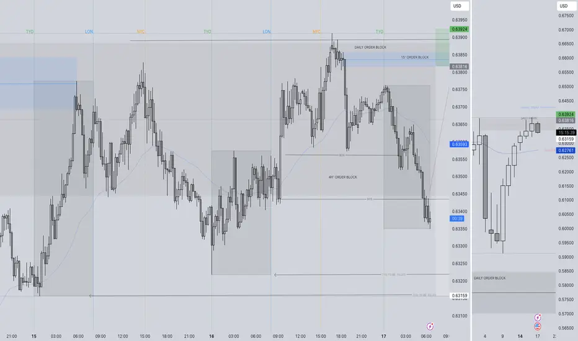
Task: Select date label 17 on daily chart axis
Action: coord(538,336)
